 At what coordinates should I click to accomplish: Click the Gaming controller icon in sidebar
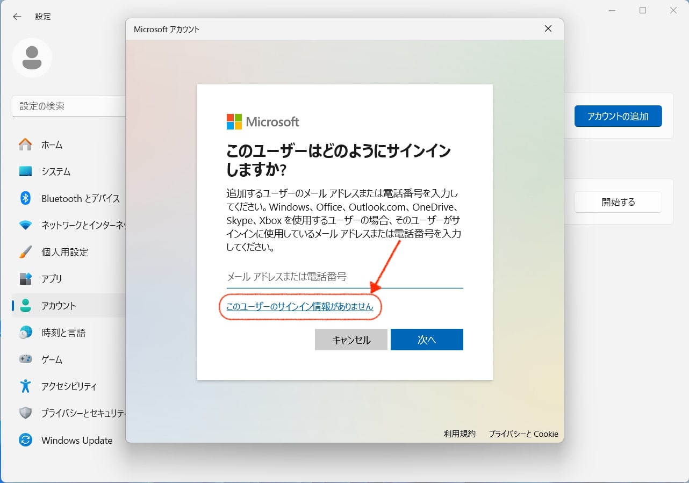tap(25, 359)
